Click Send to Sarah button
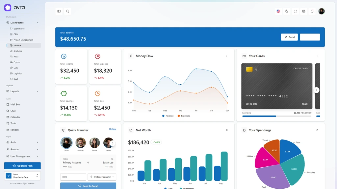 [88, 186]
